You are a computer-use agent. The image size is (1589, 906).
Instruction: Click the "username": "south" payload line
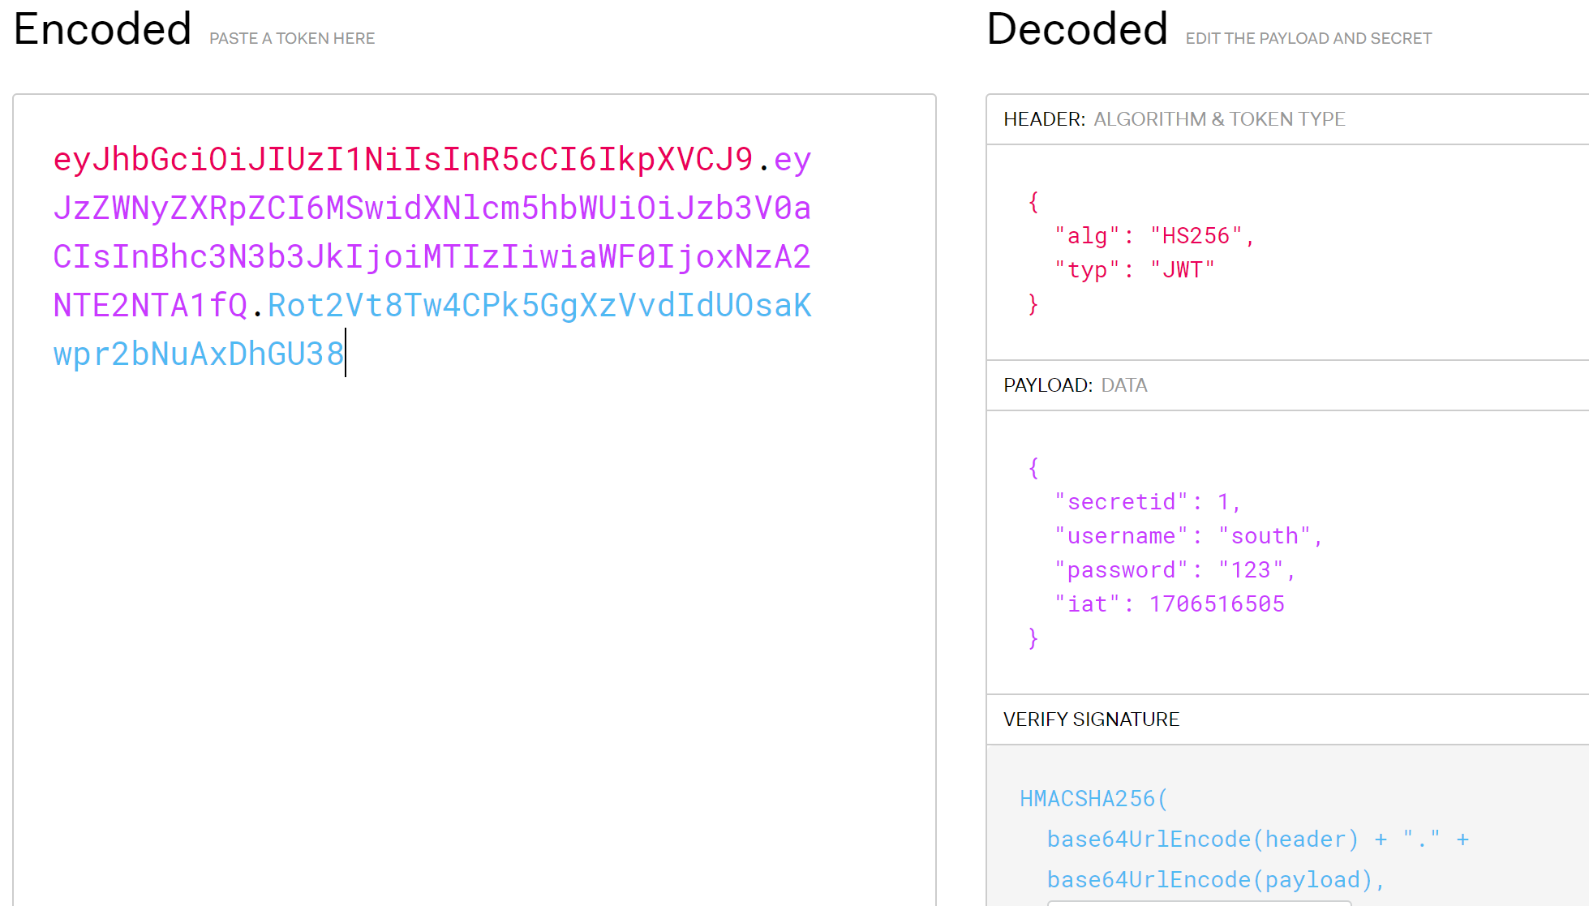[1187, 536]
